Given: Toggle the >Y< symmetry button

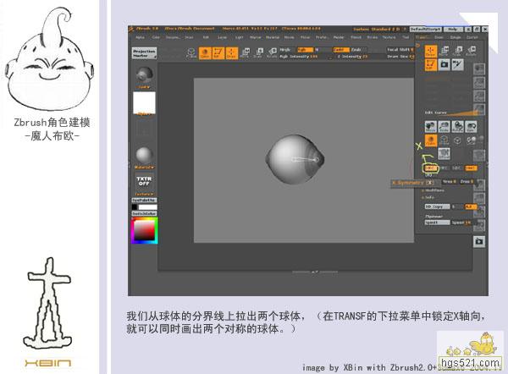Looking at the screenshot, I should tap(444, 168).
